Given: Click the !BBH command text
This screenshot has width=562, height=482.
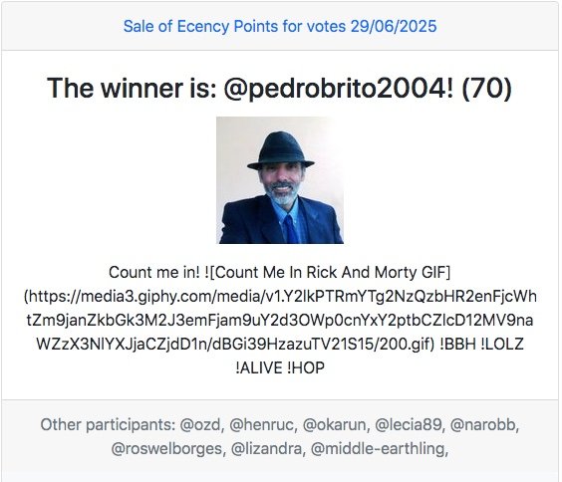Looking at the screenshot, I should point(457,345).
